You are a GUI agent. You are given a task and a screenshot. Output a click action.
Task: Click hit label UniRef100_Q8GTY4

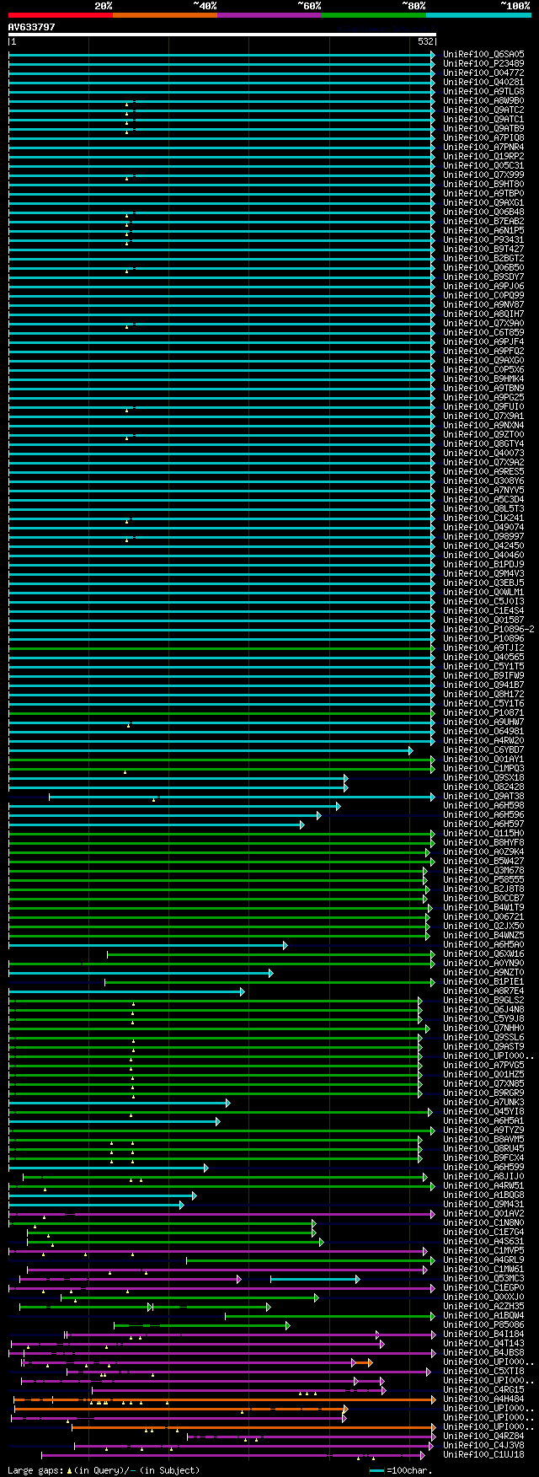(x=483, y=443)
